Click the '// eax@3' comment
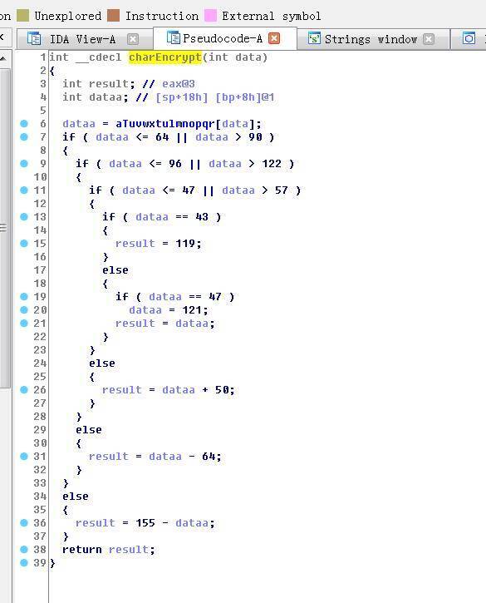The width and height of the screenshot is (486, 603). click(169, 84)
